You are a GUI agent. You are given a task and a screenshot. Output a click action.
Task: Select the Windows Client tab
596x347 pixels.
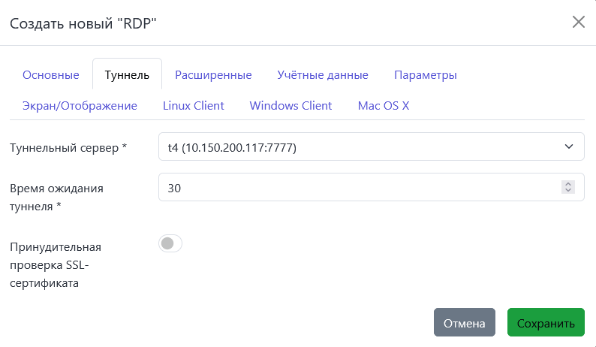click(290, 105)
